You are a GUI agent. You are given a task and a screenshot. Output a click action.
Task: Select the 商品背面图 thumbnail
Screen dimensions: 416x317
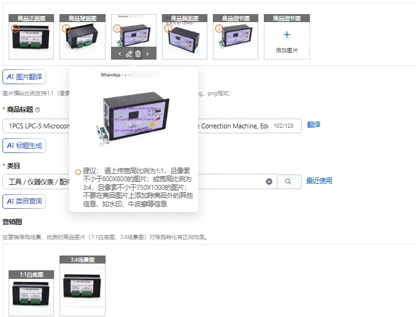coord(82,37)
